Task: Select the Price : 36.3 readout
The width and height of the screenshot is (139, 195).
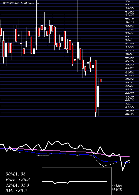Action: click(18, 180)
